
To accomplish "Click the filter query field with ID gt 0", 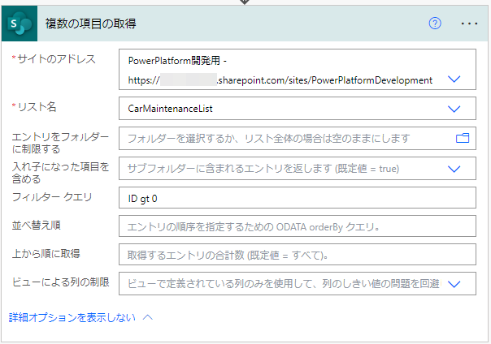I will [298, 198].
